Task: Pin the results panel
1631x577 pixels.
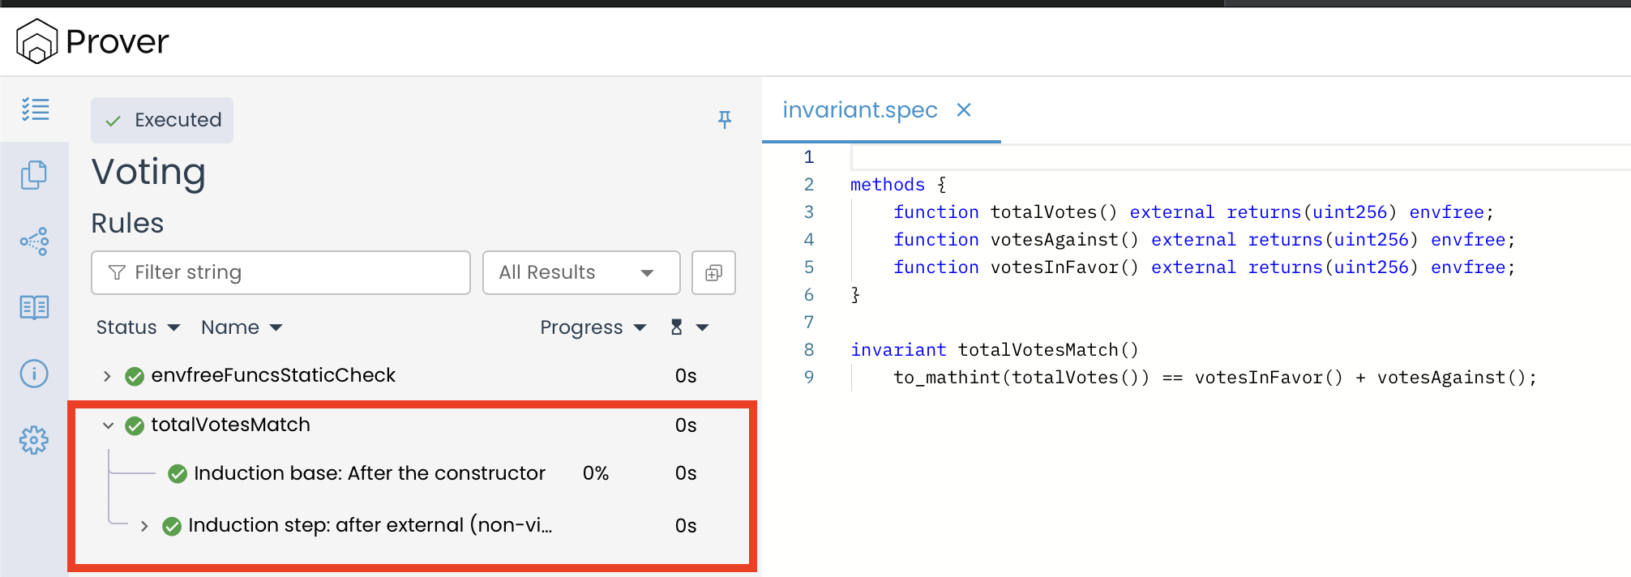Action: point(725,120)
